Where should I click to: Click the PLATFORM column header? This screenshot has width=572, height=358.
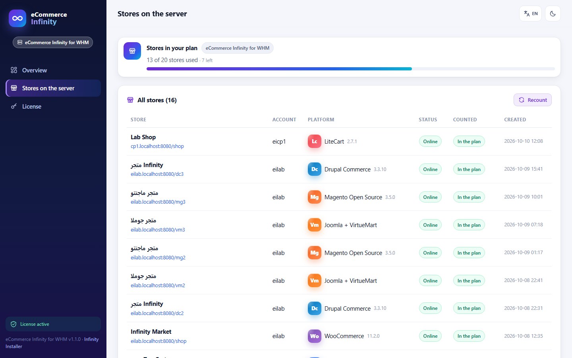[321, 120]
